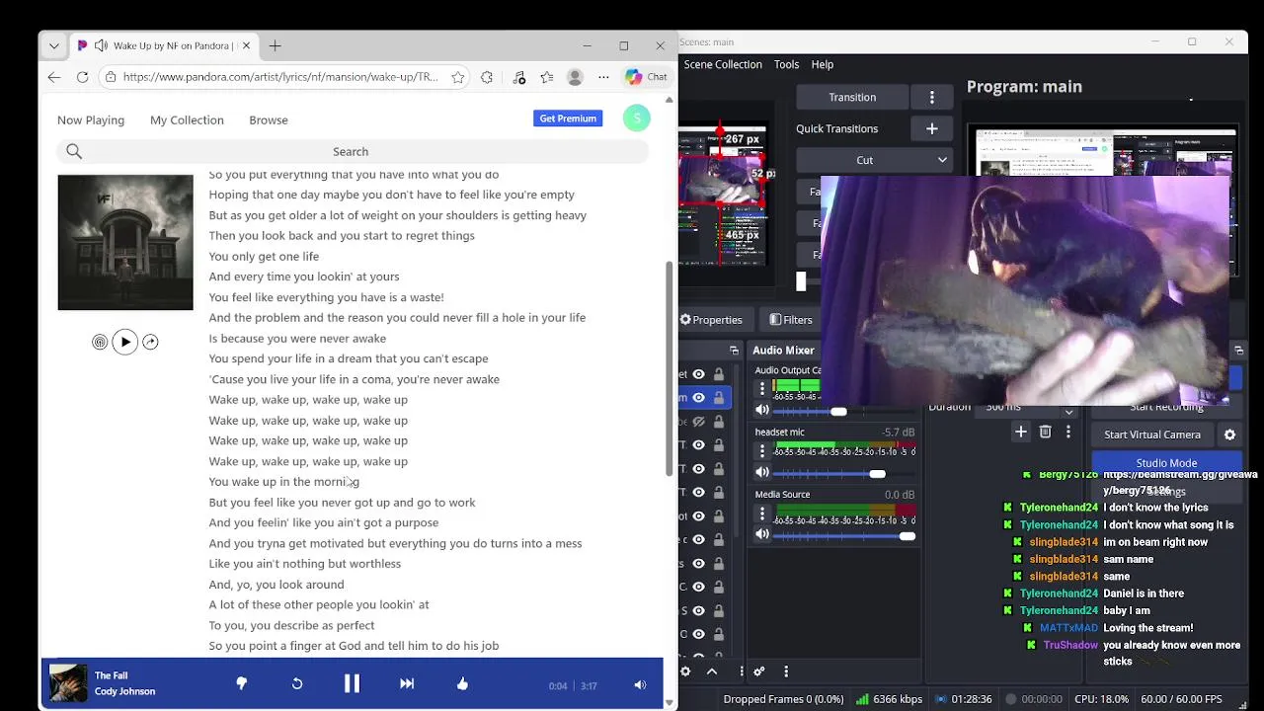The height and width of the screenshot is (711, 1264).
Task: Open source Filters in OBS
Action: coord(791,320)
